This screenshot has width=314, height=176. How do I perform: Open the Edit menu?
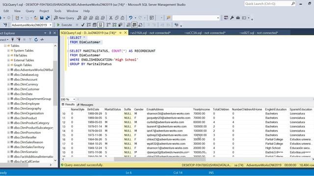coord(6,11)
